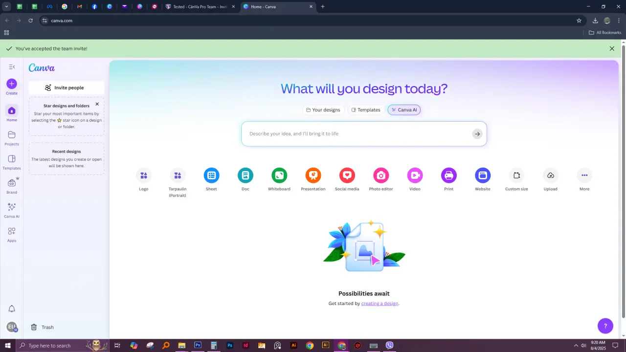Select the Your designs tab
626x352 pixels.
pos(323,110)
